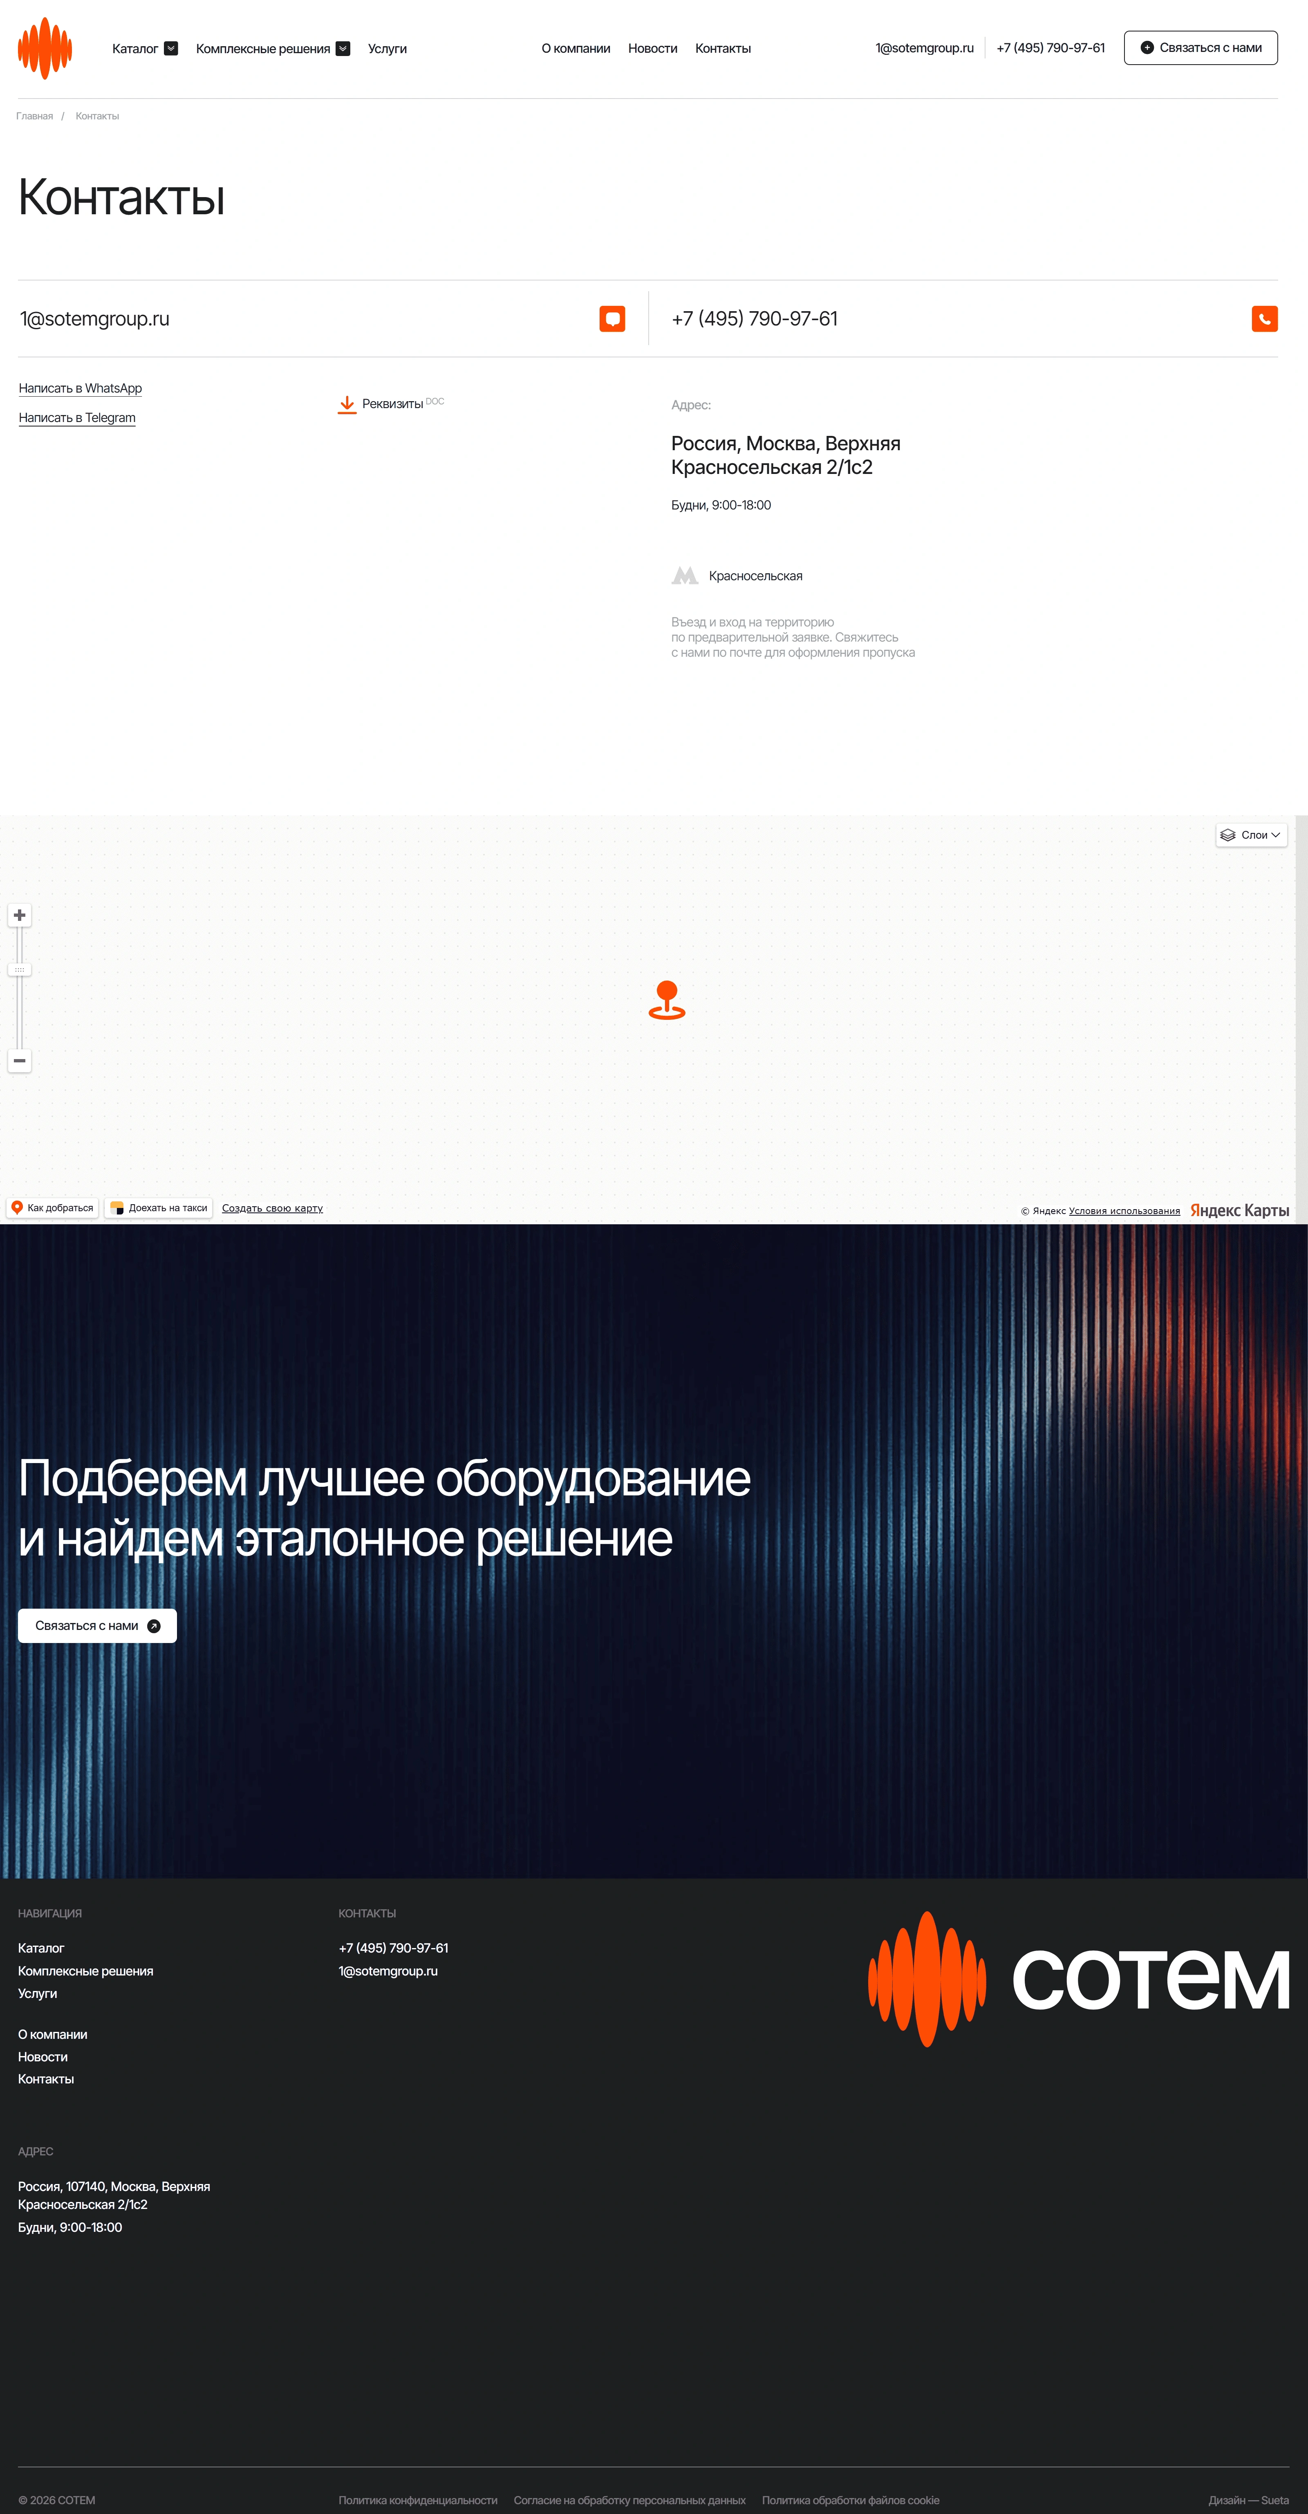Image resolution: width=1308 pixels, height=2514 pixels.
Task: Open Условия использования link on map
Action: tap(1124, 1211)
